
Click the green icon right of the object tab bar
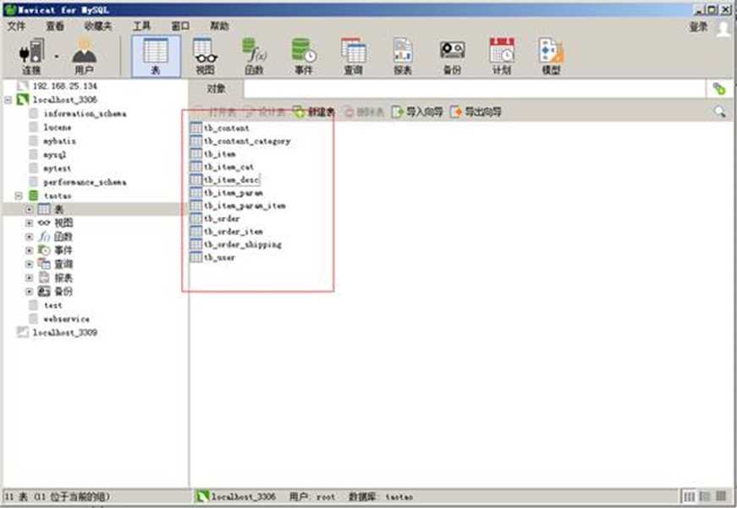(x=719, y=88)
